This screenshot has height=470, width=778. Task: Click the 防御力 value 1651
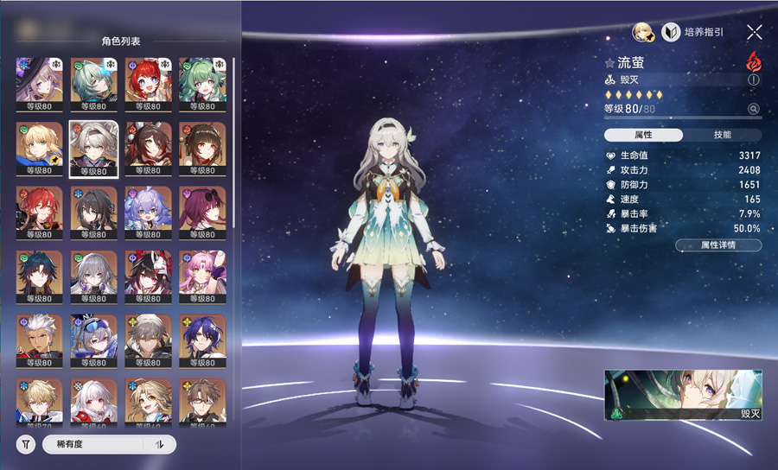coord(749,184)
